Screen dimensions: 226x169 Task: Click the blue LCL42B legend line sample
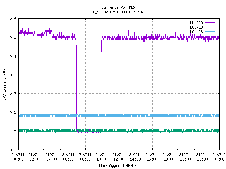[210, 31]
